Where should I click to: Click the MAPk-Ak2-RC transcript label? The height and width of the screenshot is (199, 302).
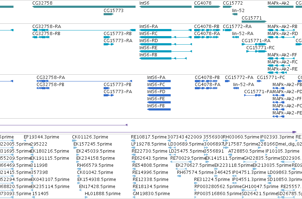tap(282, 62)
